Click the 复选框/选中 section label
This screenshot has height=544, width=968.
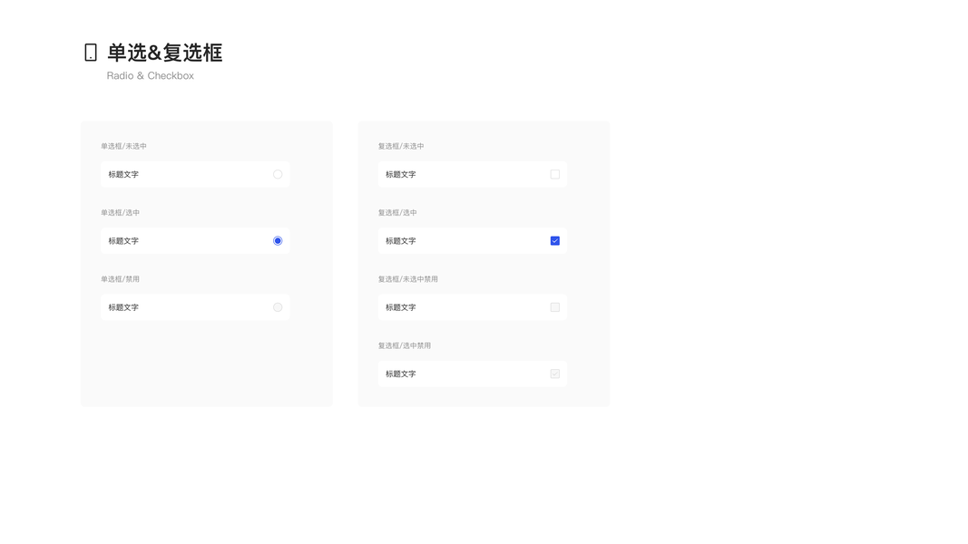[x=397, y=213]
